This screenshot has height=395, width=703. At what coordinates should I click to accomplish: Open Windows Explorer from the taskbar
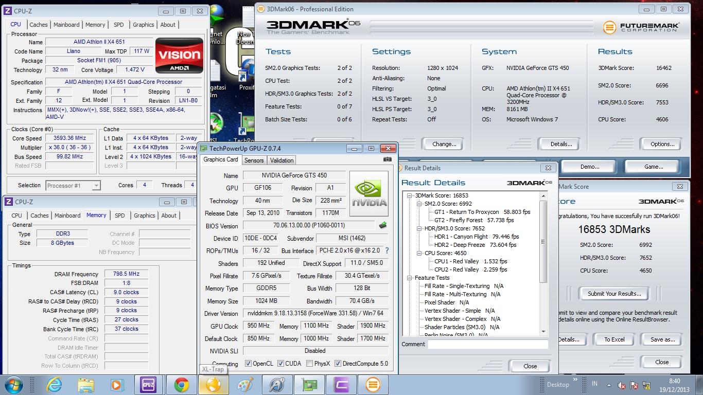coord(86,385)
